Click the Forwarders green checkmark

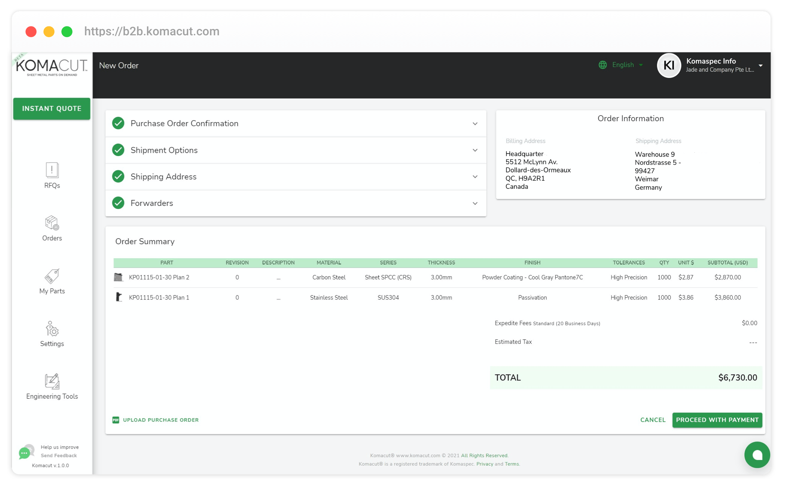(118, 203)
